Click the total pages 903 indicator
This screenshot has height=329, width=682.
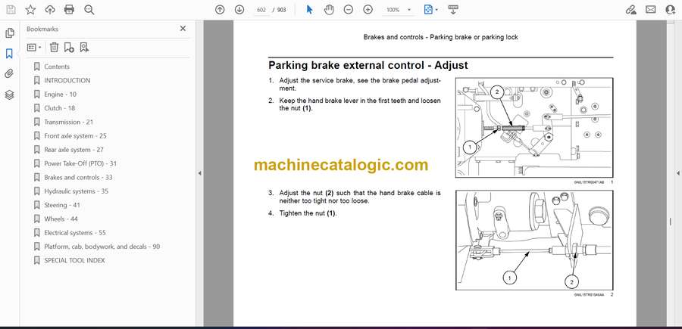[x=281, y=10]
